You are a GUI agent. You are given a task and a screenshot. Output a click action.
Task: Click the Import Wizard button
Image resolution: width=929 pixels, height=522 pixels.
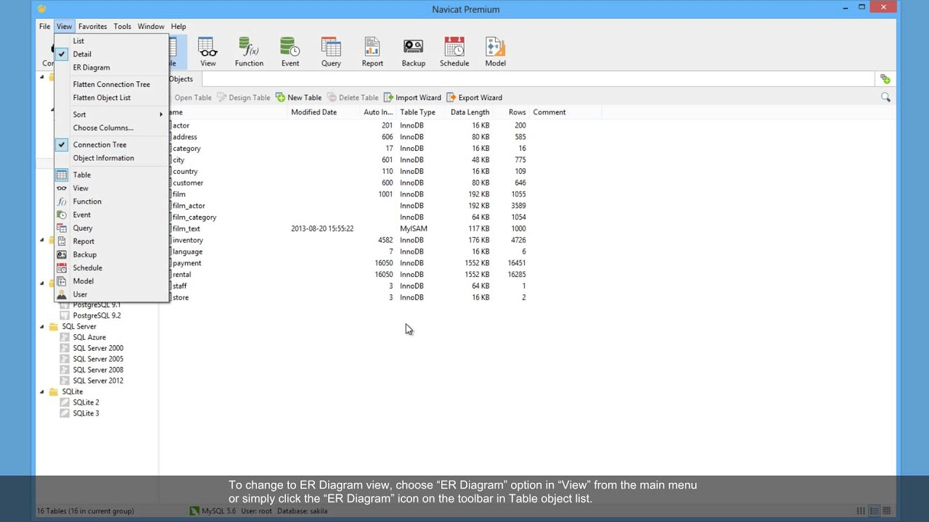click(412, 97)
